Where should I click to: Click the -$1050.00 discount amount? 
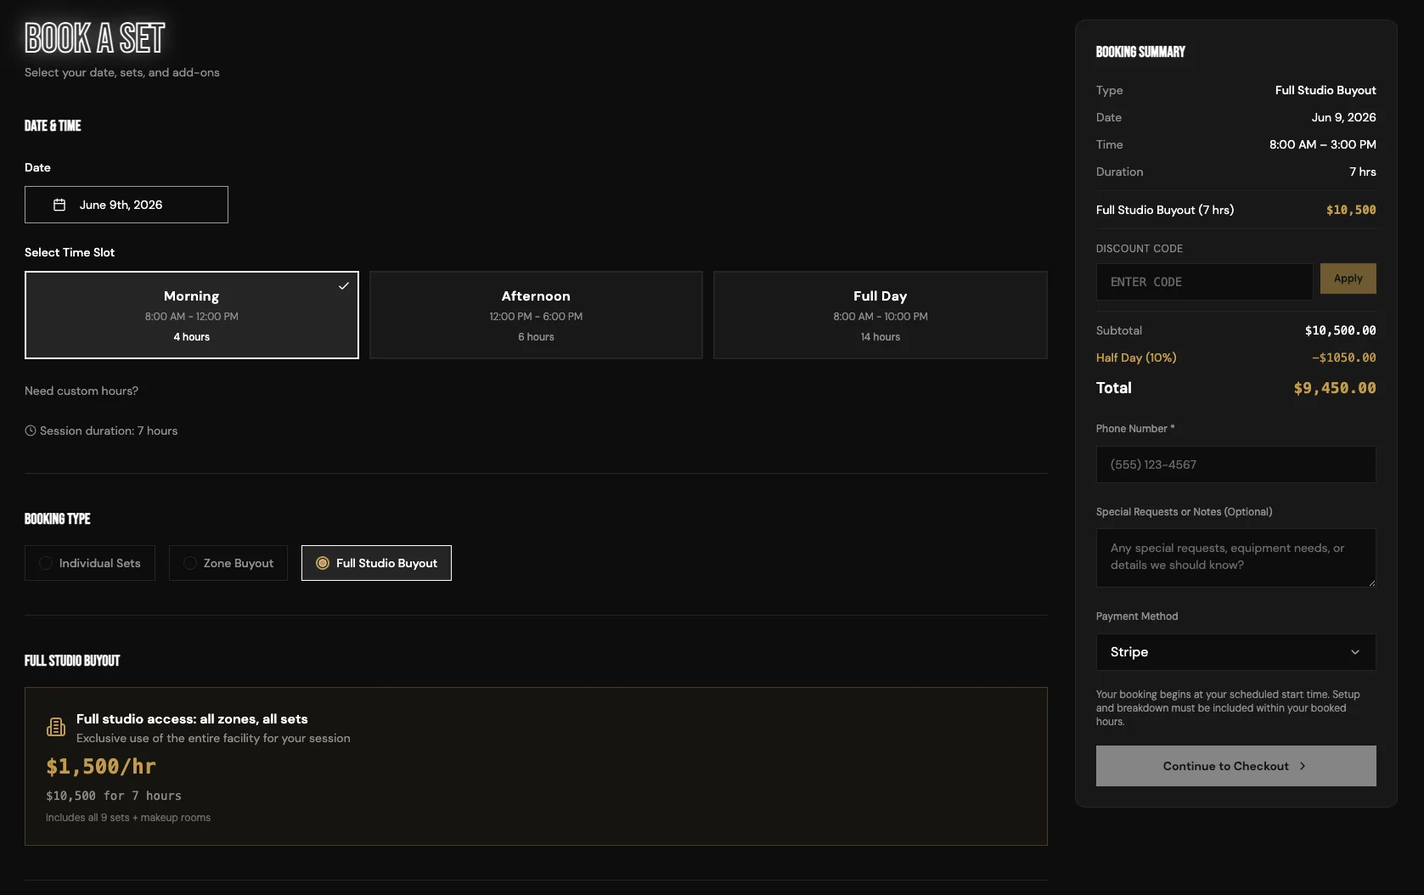(x=1344, y=357)
